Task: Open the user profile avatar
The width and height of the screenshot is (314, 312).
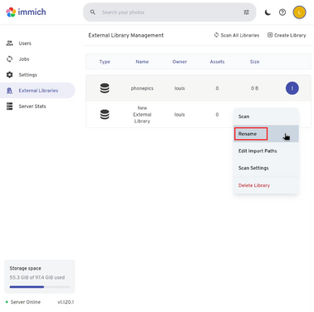Action: coord(299,12)
